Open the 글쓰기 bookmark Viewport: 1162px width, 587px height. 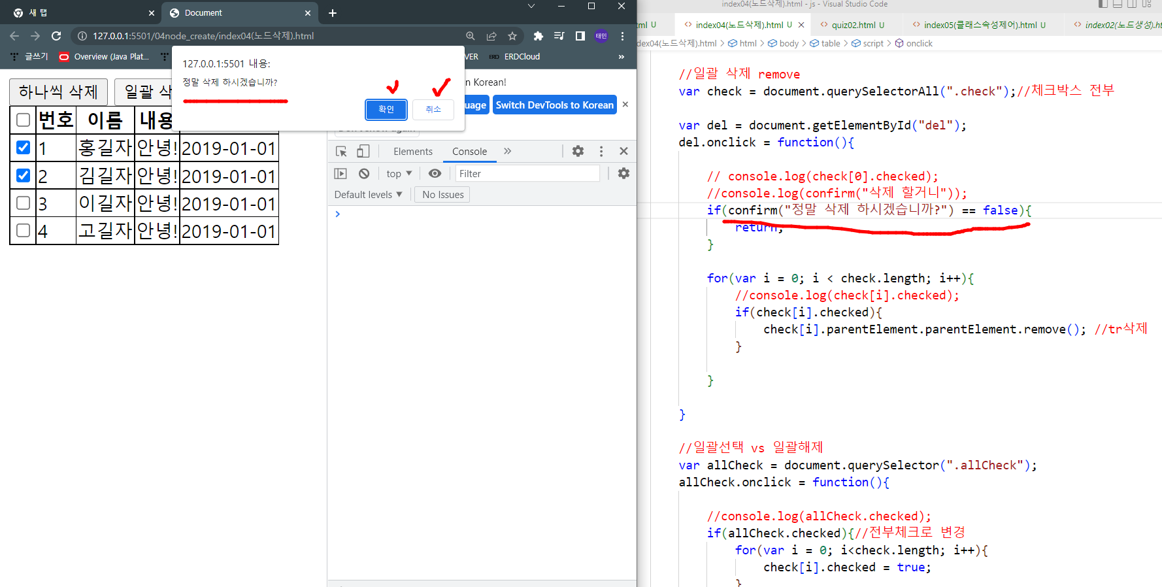click(x=29, y=57)
